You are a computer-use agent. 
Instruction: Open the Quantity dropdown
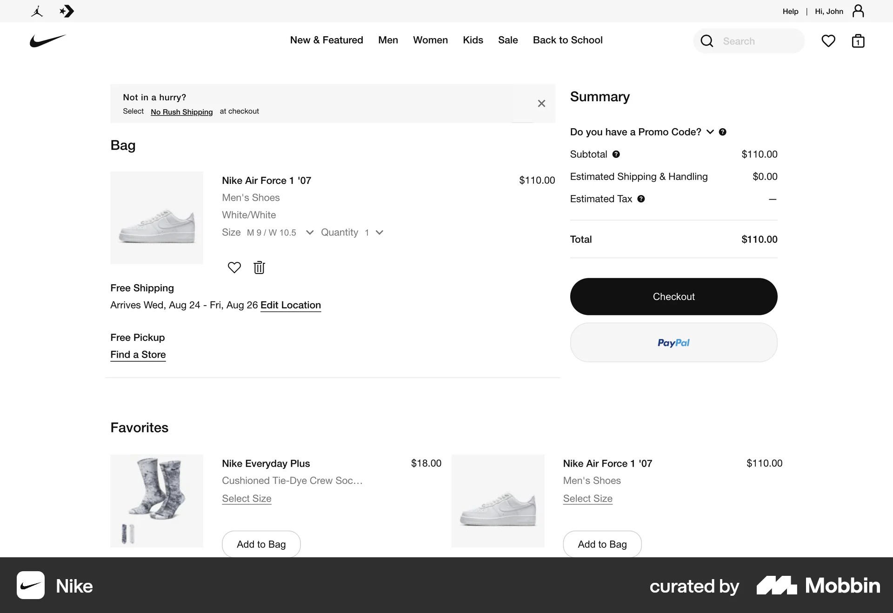point(380,232)
